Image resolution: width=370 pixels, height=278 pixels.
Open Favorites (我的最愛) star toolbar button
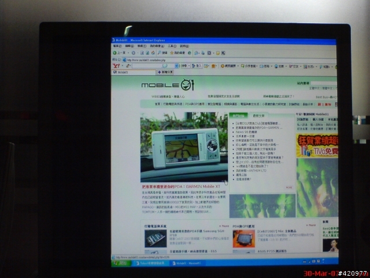pyautogui.click(x=177, y=53)
